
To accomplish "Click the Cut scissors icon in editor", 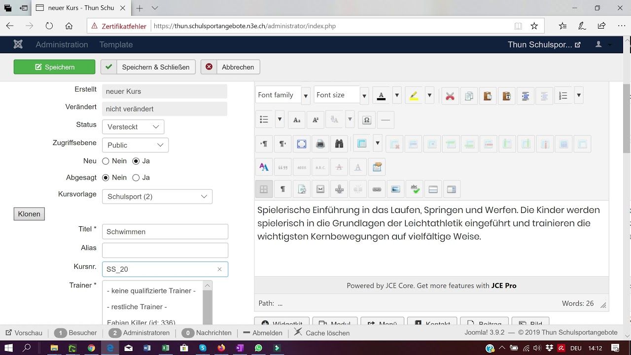I will (450, 96).
